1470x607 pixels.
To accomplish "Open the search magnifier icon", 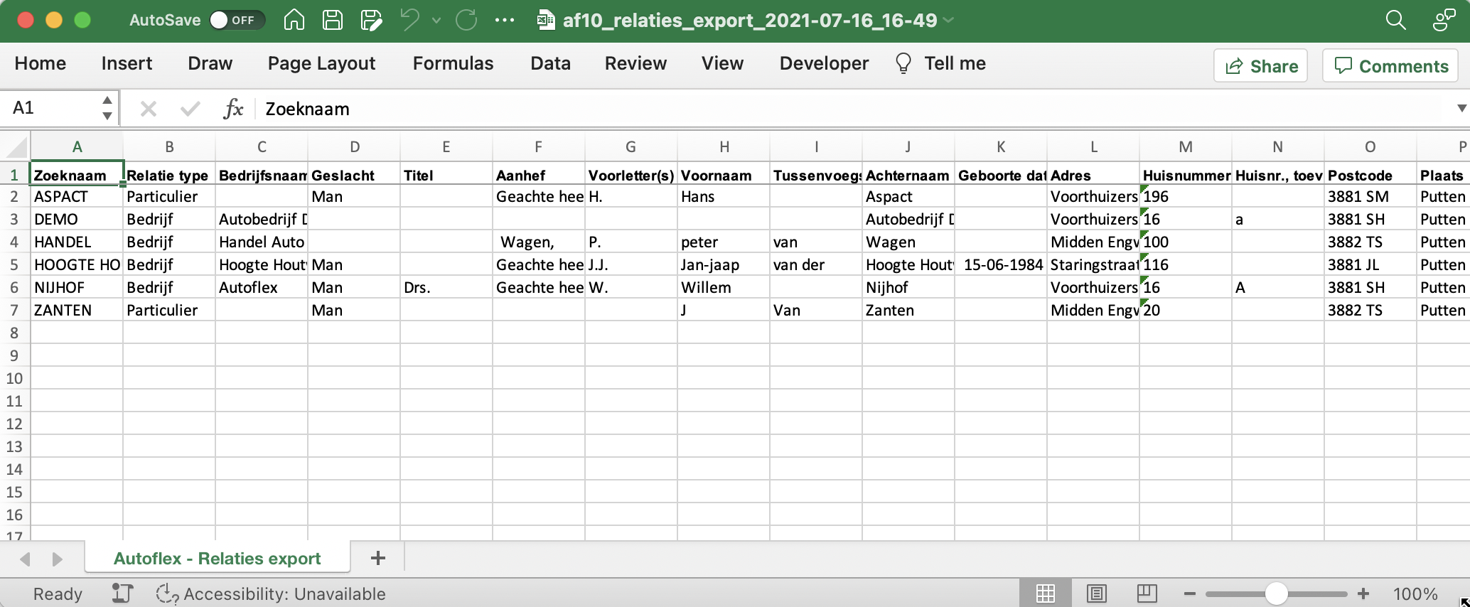I will pyautogui.click(x=1395, y=20).
